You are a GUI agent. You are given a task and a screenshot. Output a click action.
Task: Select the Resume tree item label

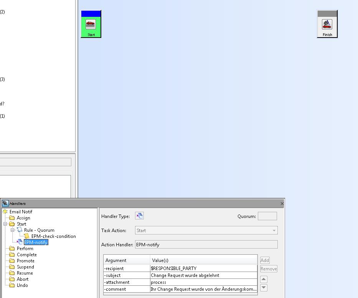[x=25, y=273]
